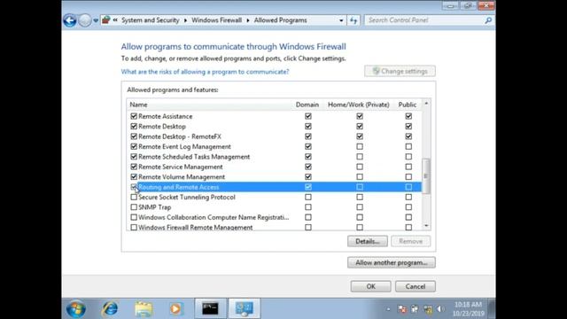Viewport: 567px width, 319px height.
Task: Toggle Public checkbox for Remote Assistance
Action: click(x=408, y=116)
